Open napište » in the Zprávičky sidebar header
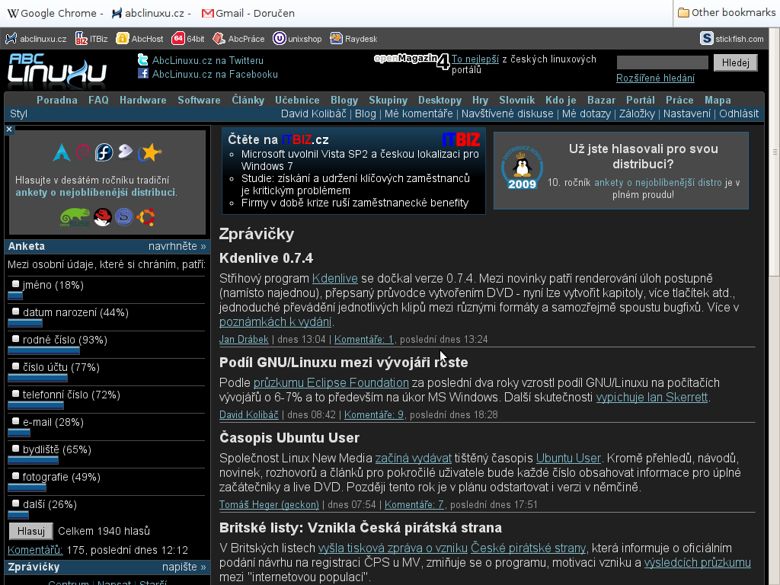 tap(184, 567)
